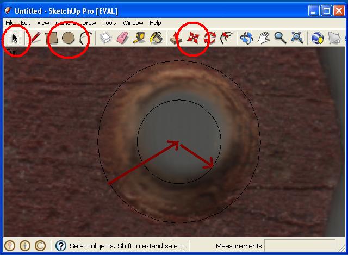Activate the Circle drawing tool

68,39
